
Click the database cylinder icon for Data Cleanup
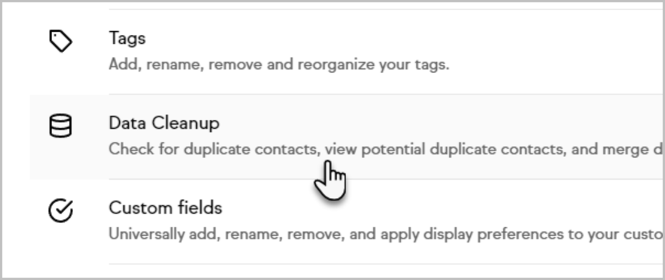coord(61,126)
